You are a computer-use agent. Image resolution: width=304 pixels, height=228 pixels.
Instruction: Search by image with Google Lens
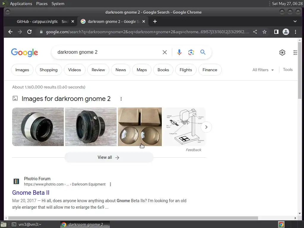(191, 52)
